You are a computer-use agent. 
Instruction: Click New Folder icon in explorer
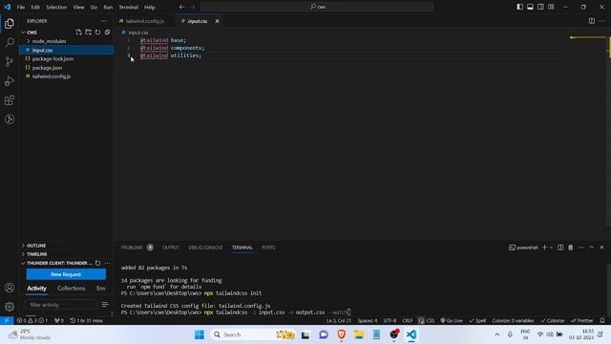[x=89, y=32]
